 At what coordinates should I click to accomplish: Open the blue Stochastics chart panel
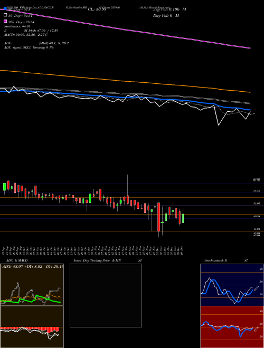pos(232,285)
